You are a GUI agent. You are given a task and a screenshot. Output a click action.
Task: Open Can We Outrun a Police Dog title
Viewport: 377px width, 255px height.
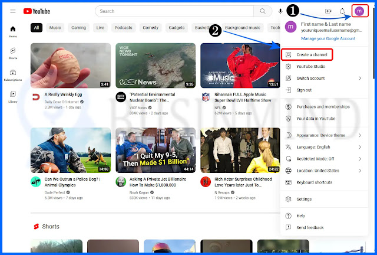pos(72,182)
